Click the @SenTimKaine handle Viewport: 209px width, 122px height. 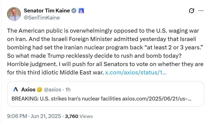click(42, 18)
